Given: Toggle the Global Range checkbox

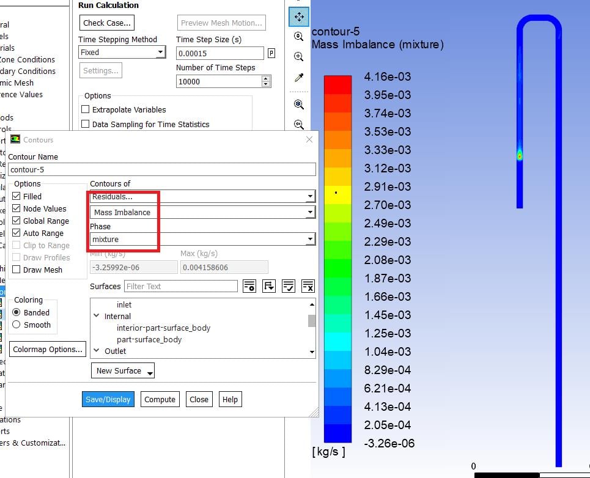Looking at the screenshot, I should pos(16,221).
